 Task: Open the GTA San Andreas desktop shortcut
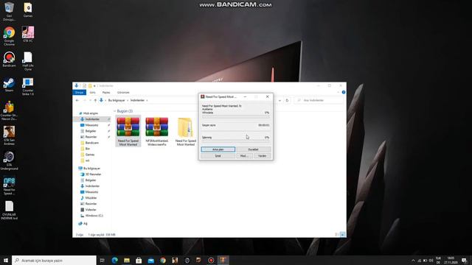[10, 135]
